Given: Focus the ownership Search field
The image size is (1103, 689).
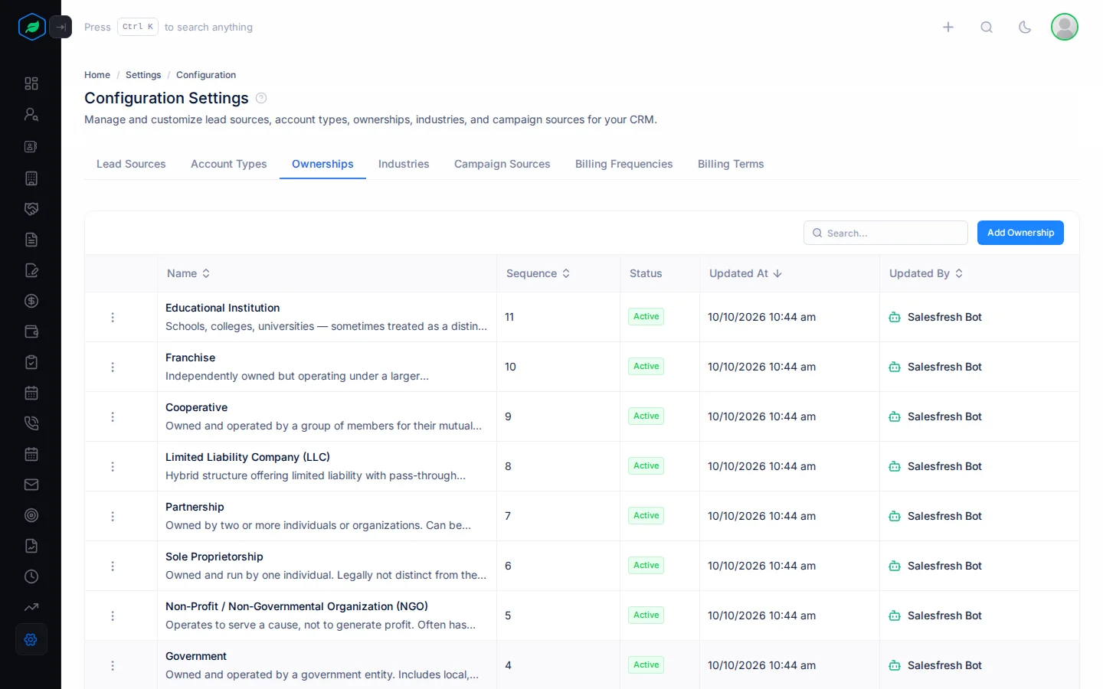Looking at the screenshot, I should pyautogui.click(x=885, y=233).
